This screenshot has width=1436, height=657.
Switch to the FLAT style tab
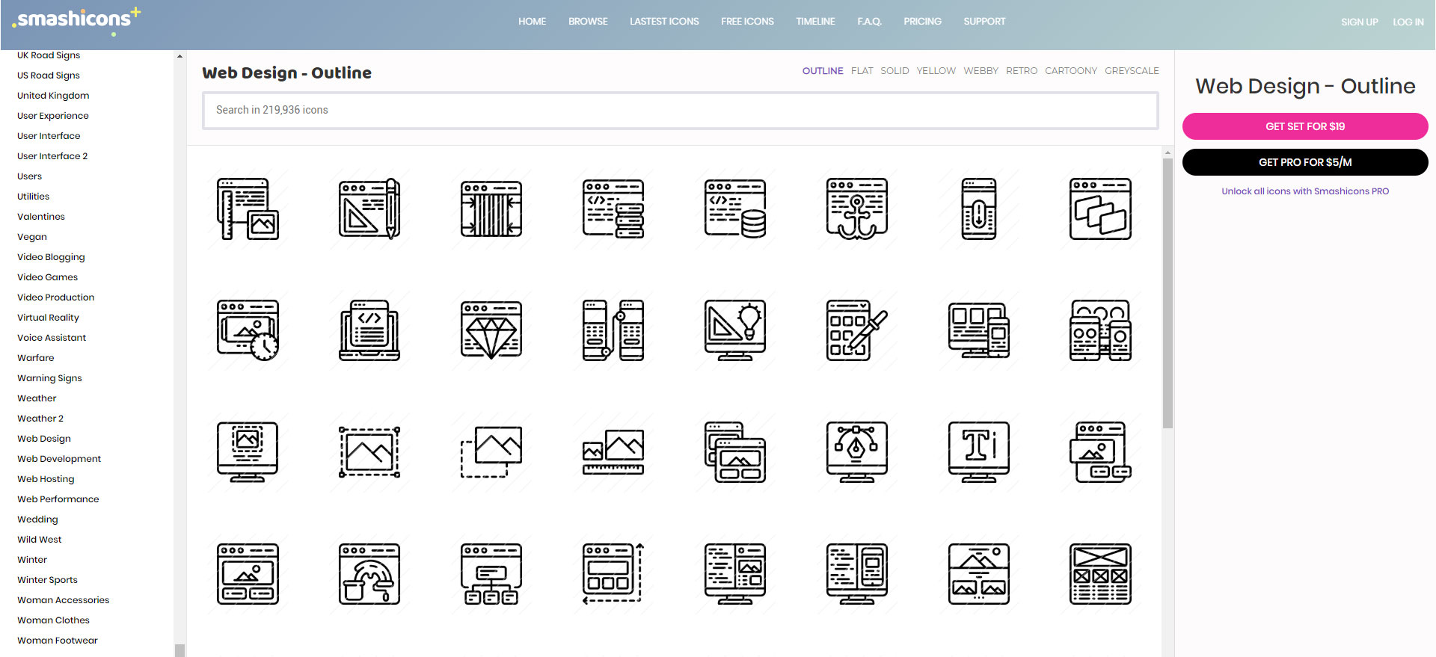(862, 71)
